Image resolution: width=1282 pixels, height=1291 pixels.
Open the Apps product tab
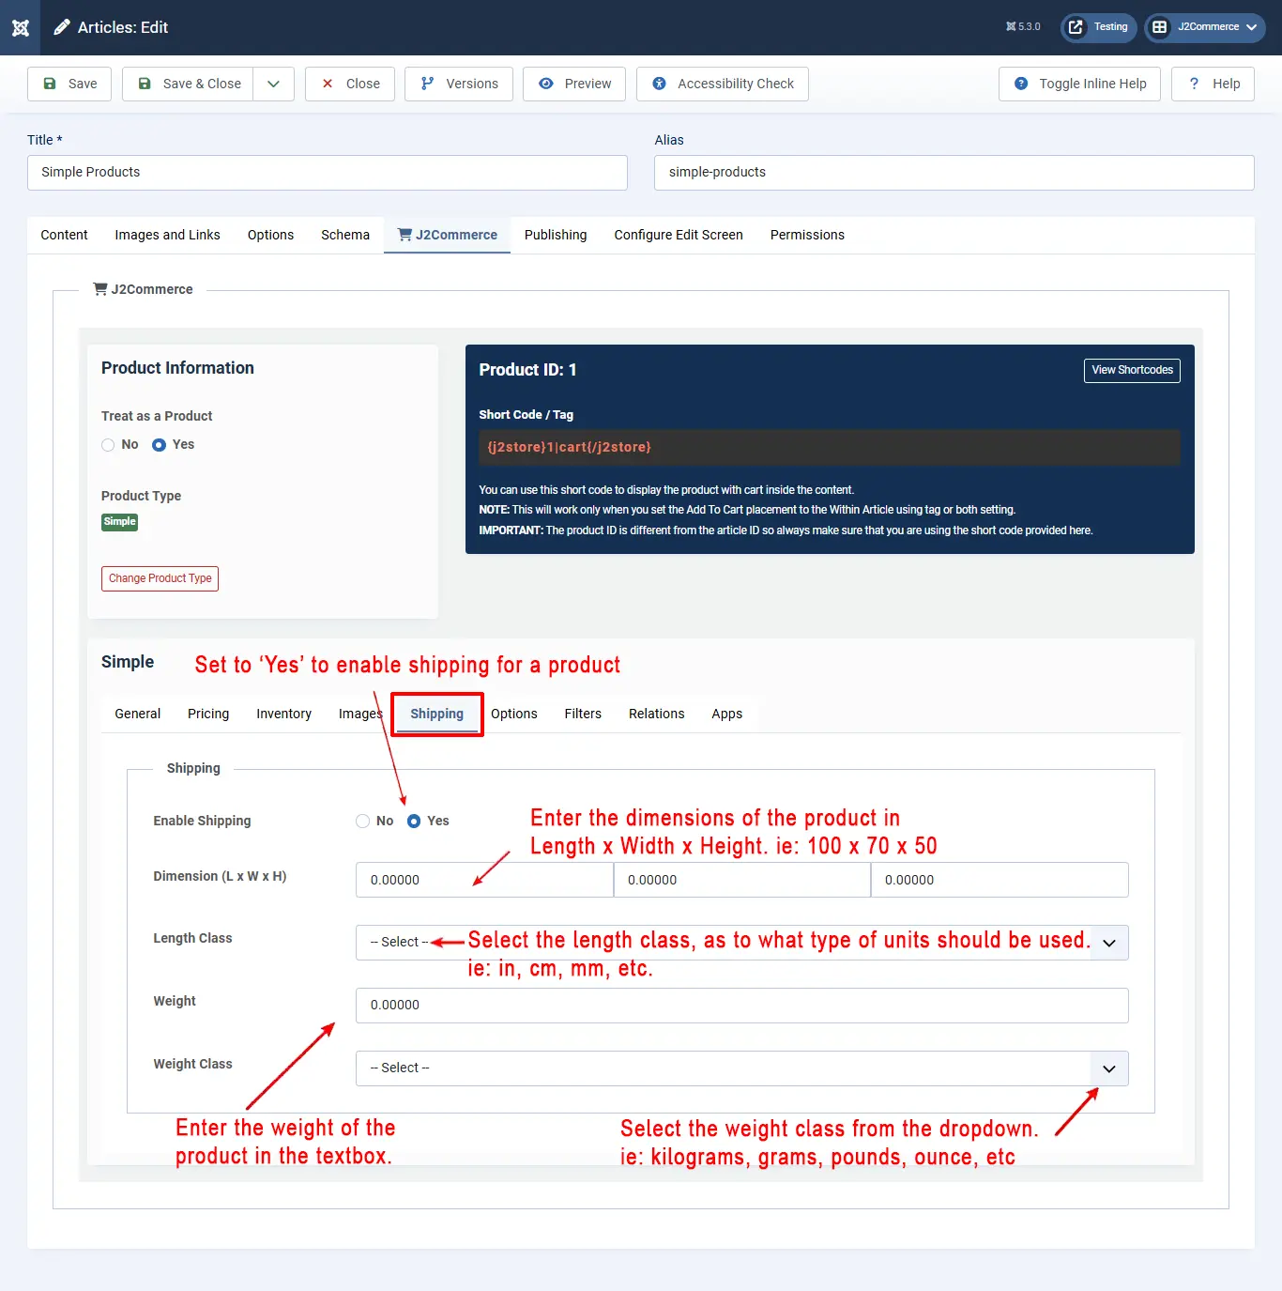[726, 714]
